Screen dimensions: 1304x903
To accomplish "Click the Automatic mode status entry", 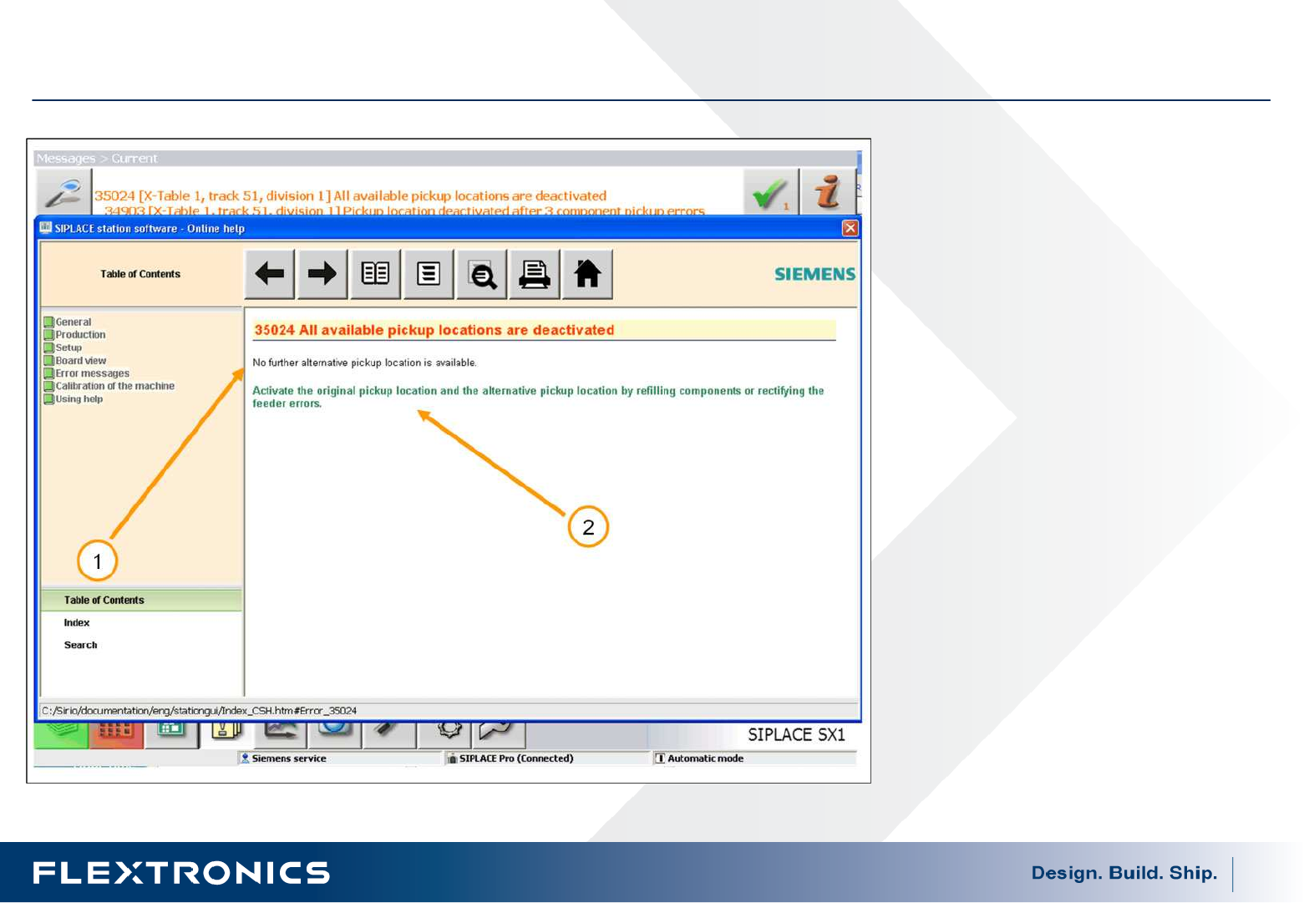I will pyautogui.click(x=699, y=758).
